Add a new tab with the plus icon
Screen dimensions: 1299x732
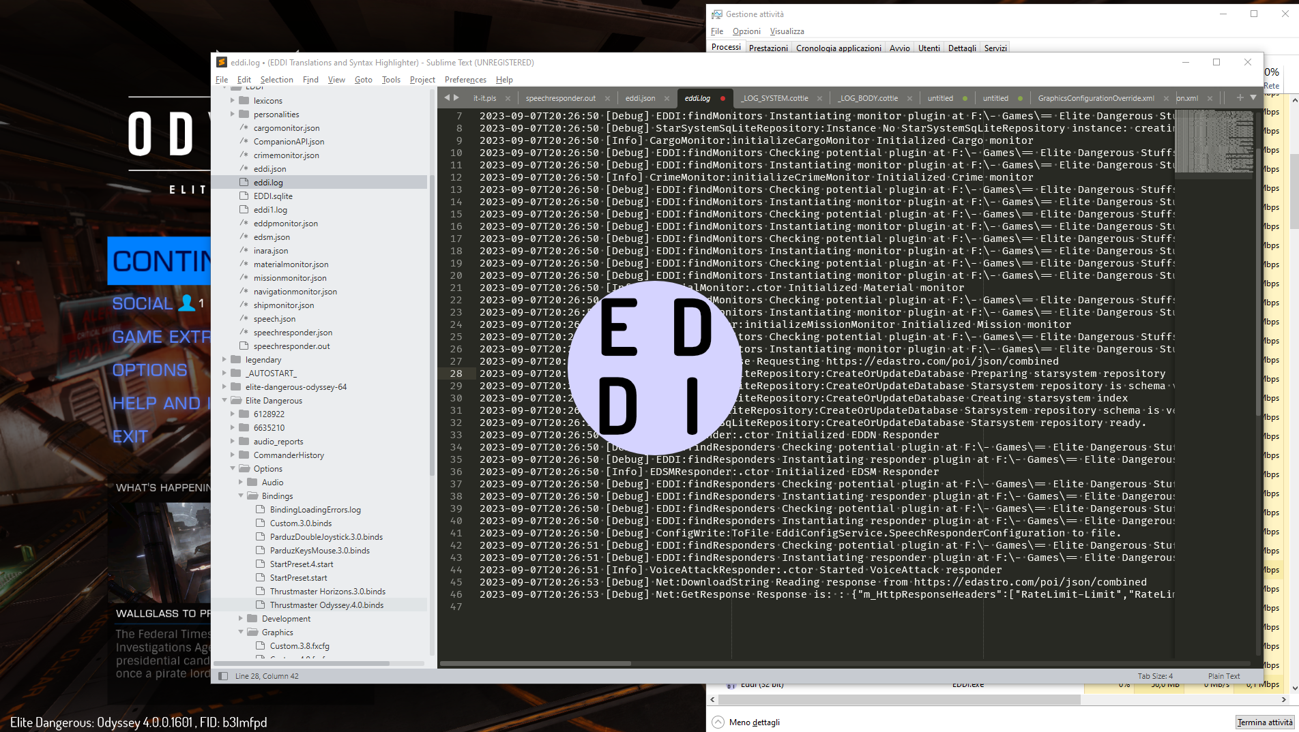point(1240,97)
